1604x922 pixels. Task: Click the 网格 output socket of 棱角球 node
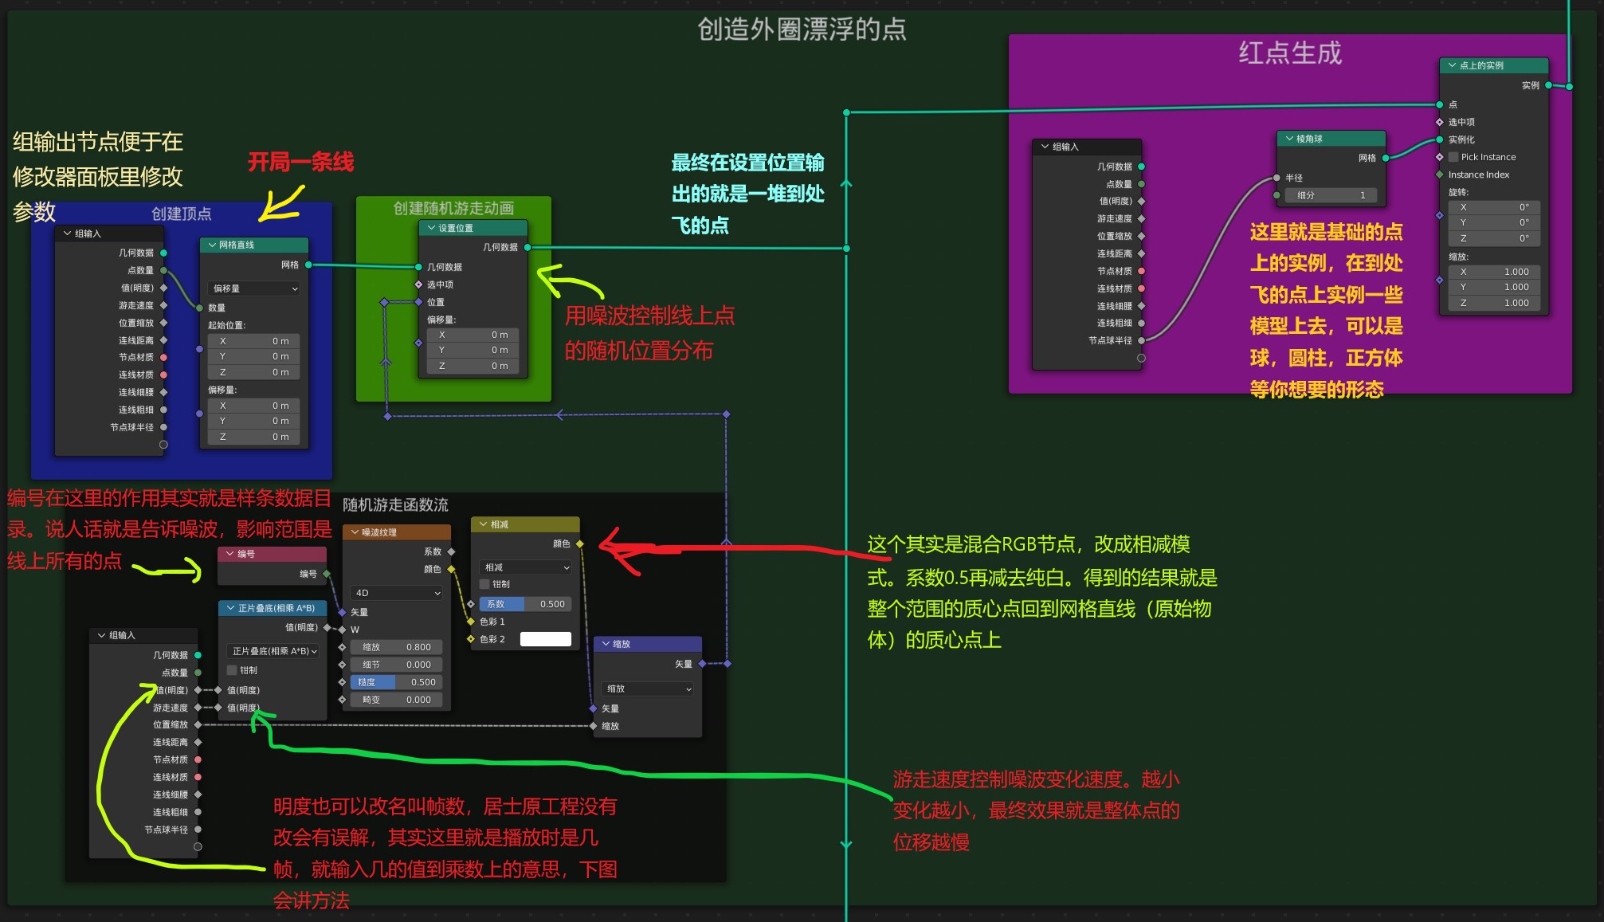[1386, 158]
